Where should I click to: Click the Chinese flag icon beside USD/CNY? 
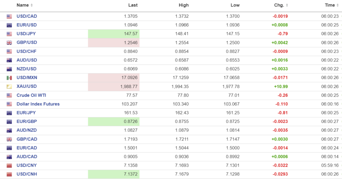pos(9,166)
